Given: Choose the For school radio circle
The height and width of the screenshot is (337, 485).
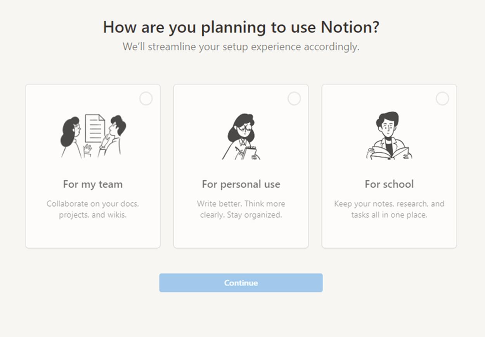Looking at the screenshot, I should coord(442,99).
